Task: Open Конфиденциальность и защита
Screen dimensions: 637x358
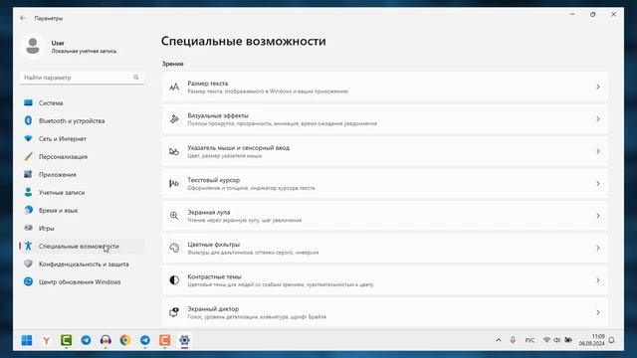Action: pos(82,264)
